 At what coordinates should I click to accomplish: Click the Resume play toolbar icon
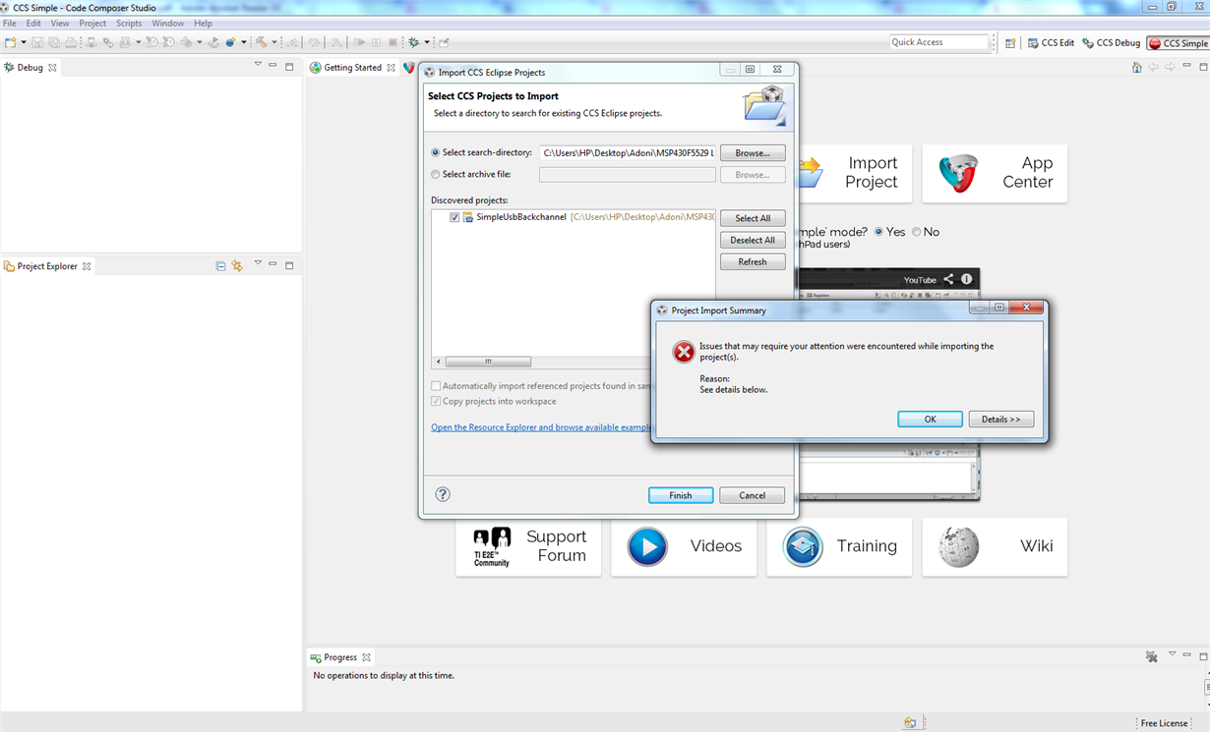(x=359, y=42)
